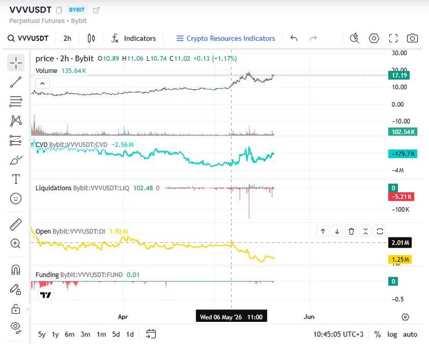Viewport: 429px width, 353px height.
Task: Open quick search with the lightning icon
Action: [x=354, y=38]
